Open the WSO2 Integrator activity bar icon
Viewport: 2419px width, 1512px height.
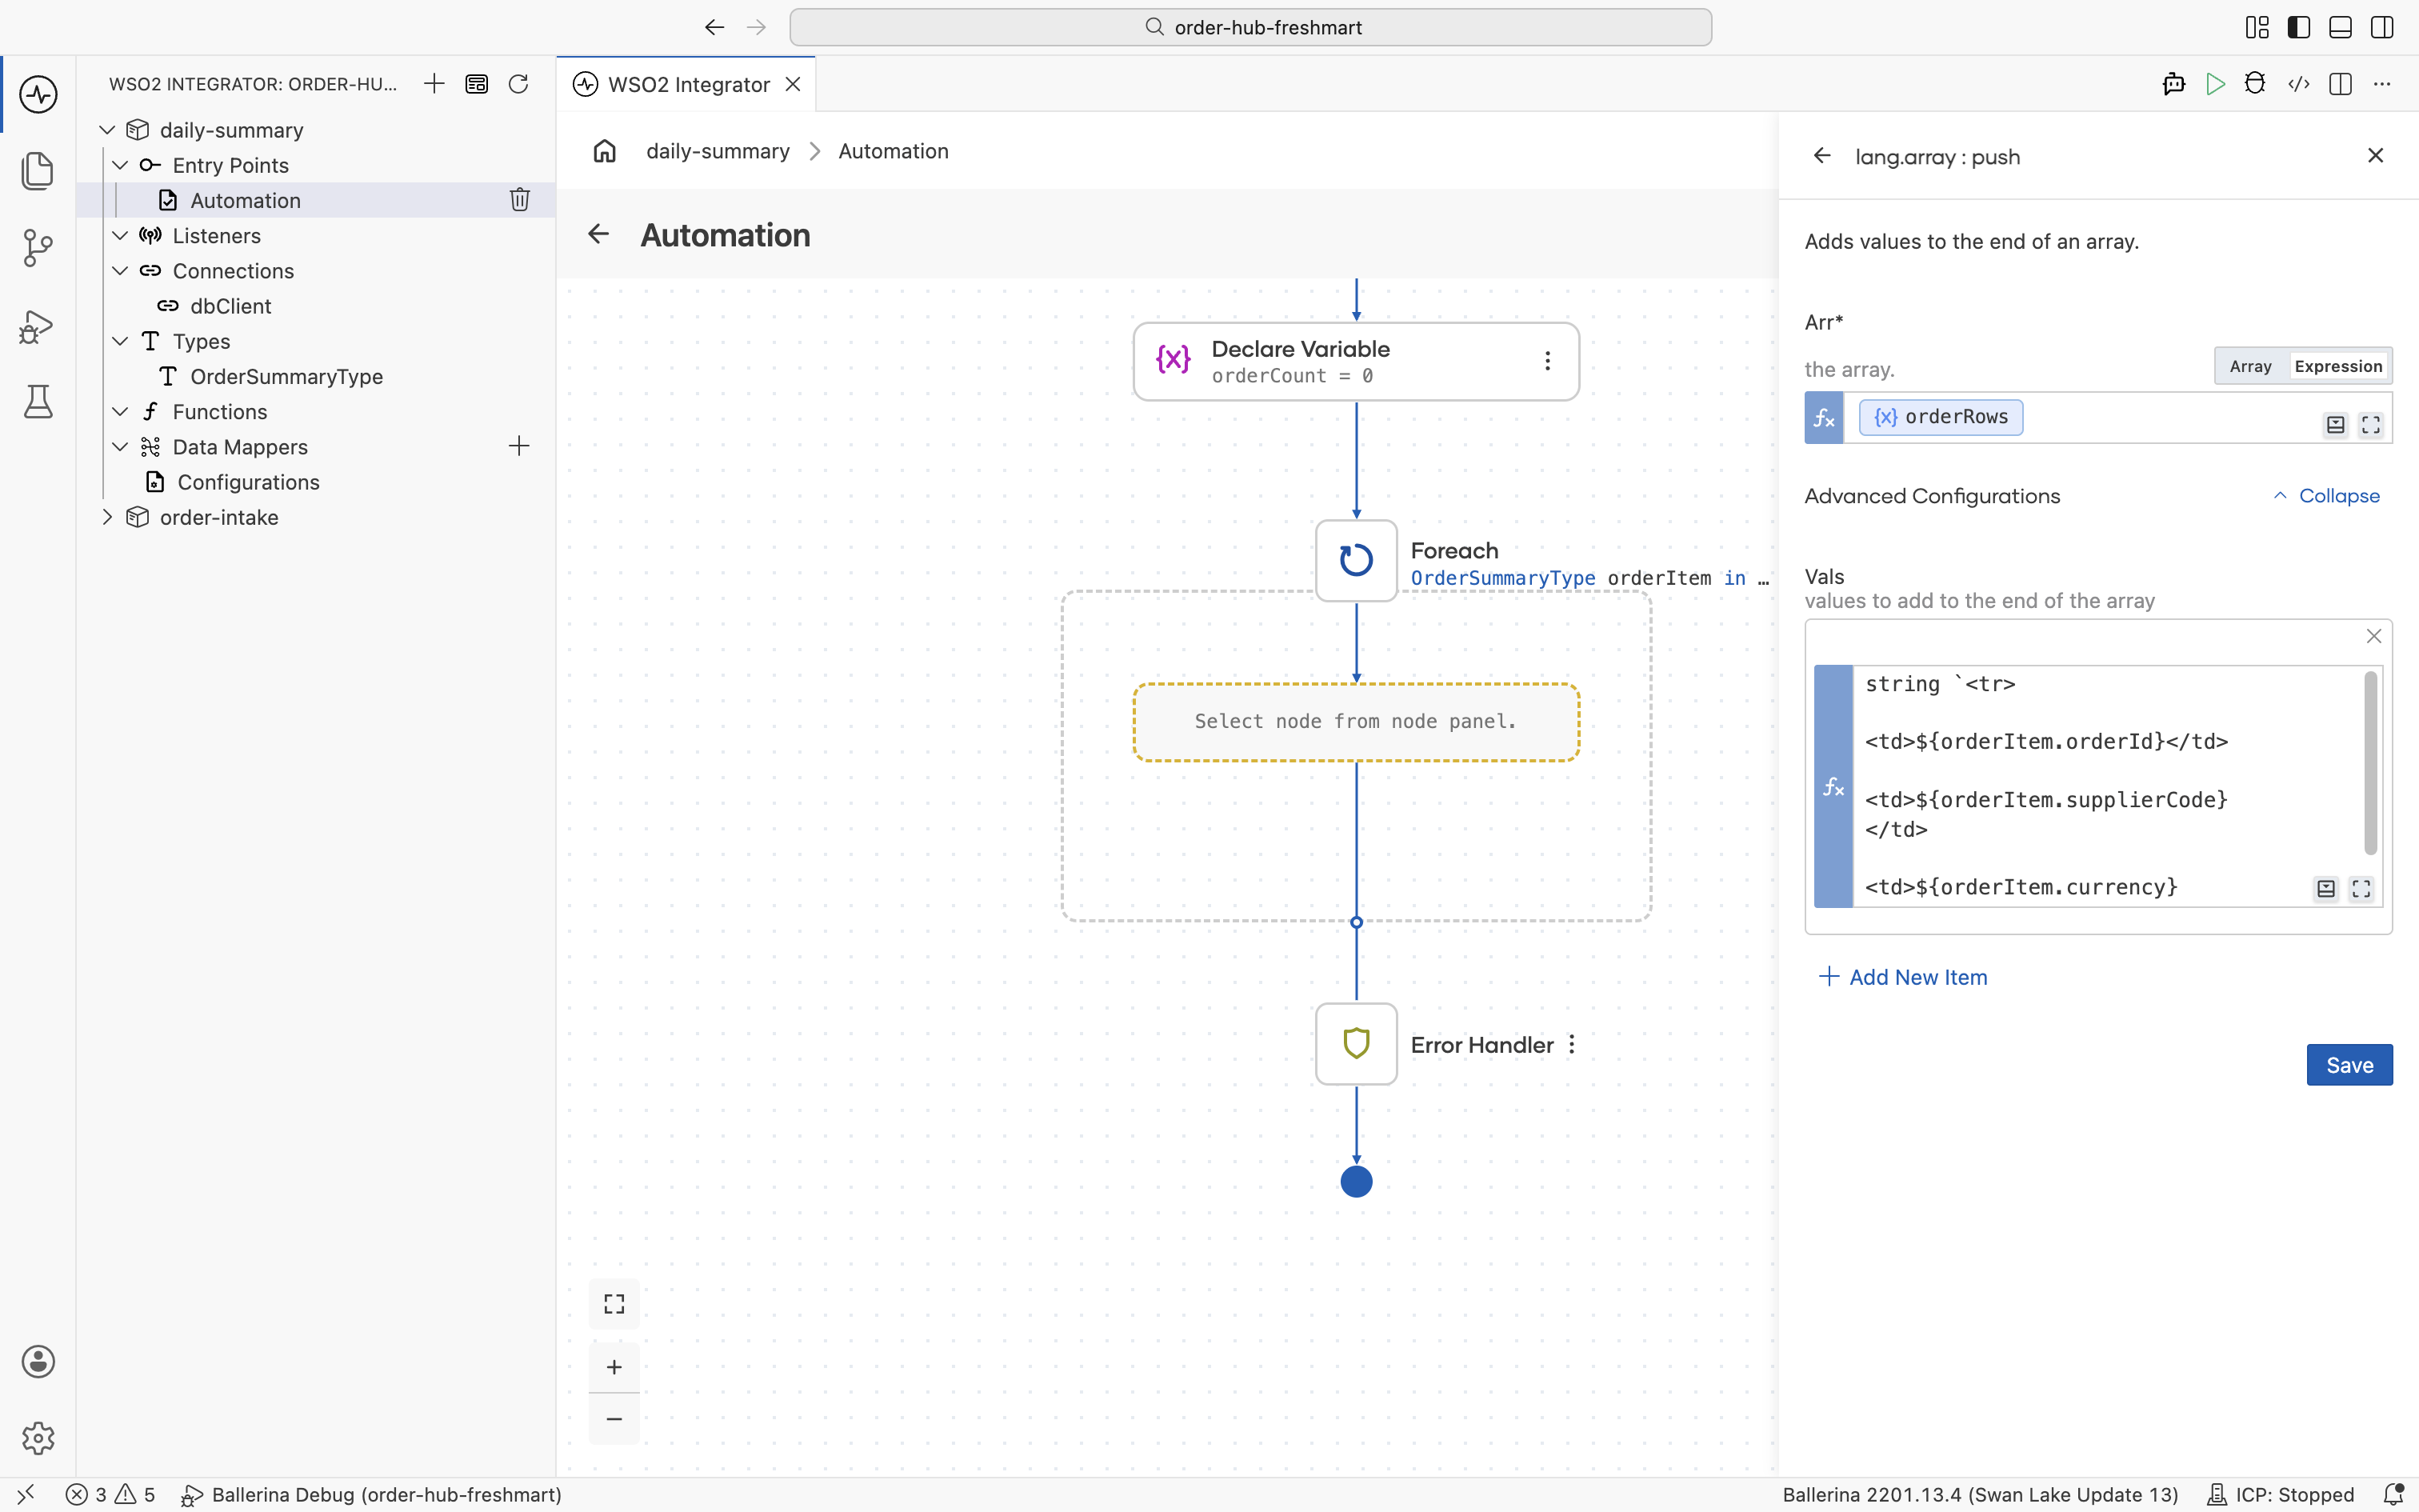click(38, 95)
